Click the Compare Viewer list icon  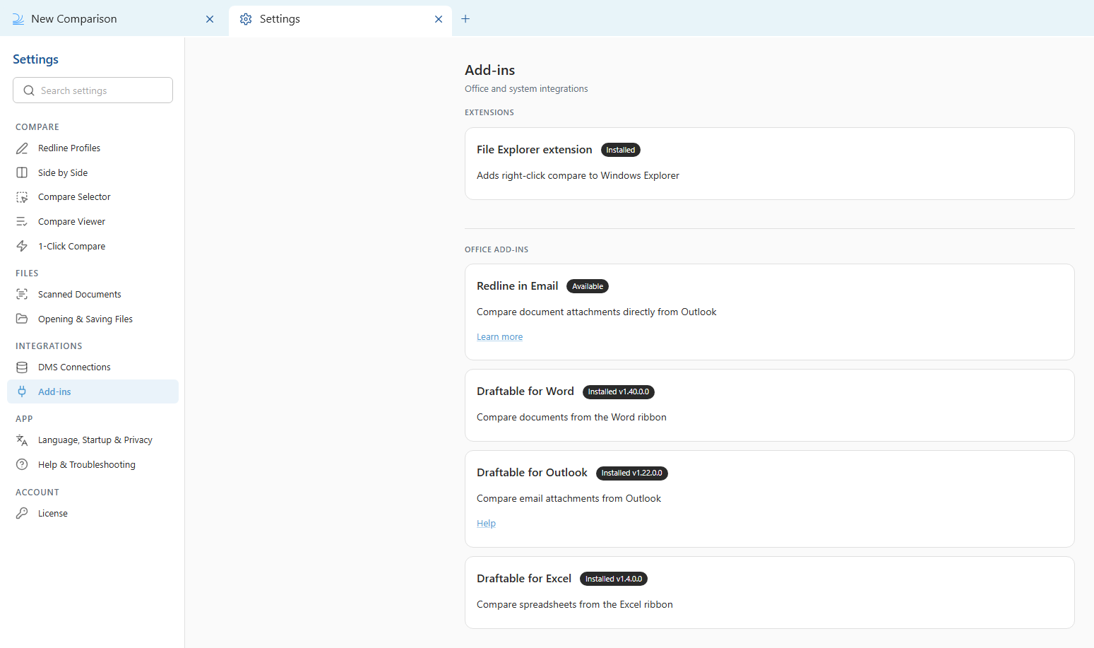[22, 222]
